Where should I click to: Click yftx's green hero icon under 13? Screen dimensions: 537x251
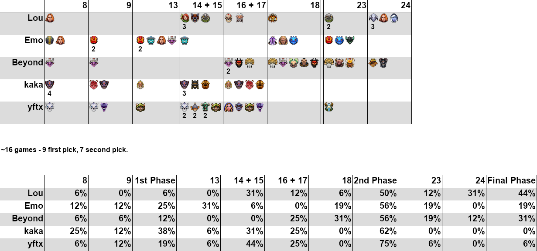(140, 107)
